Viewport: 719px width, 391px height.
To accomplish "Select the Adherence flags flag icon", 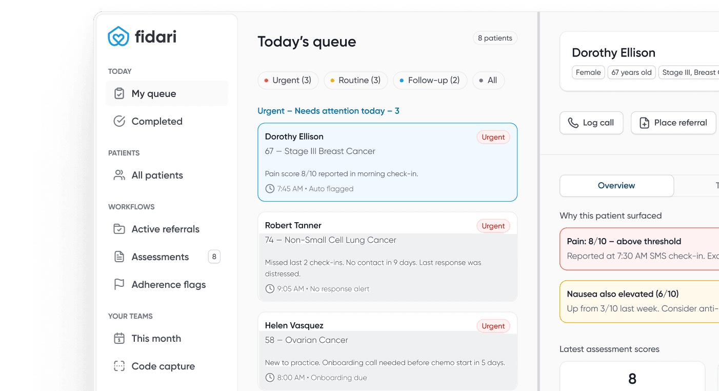I will pyautogui.click(x=119, y=284).
